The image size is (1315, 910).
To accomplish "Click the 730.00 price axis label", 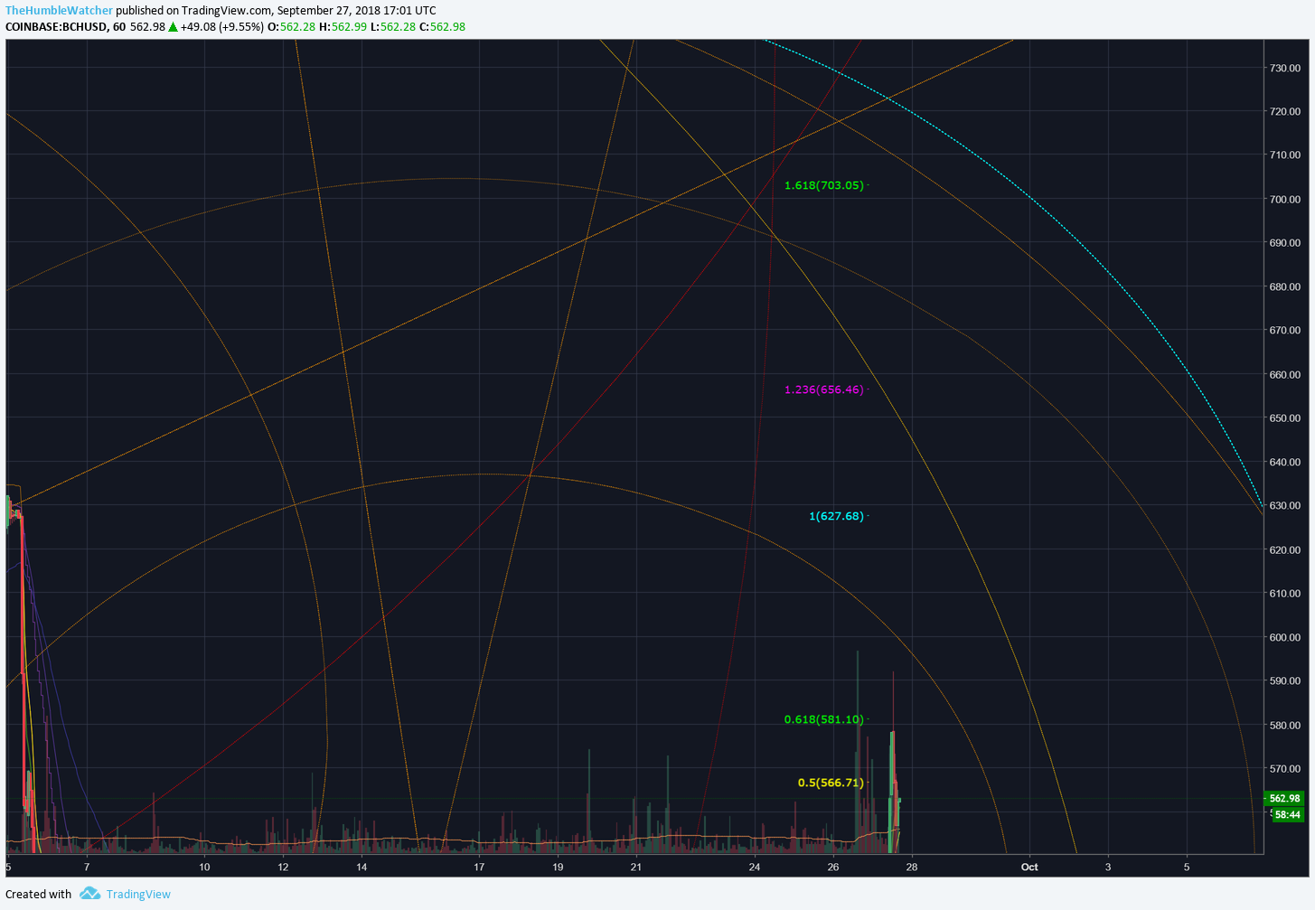I will tap(1285, 68).
